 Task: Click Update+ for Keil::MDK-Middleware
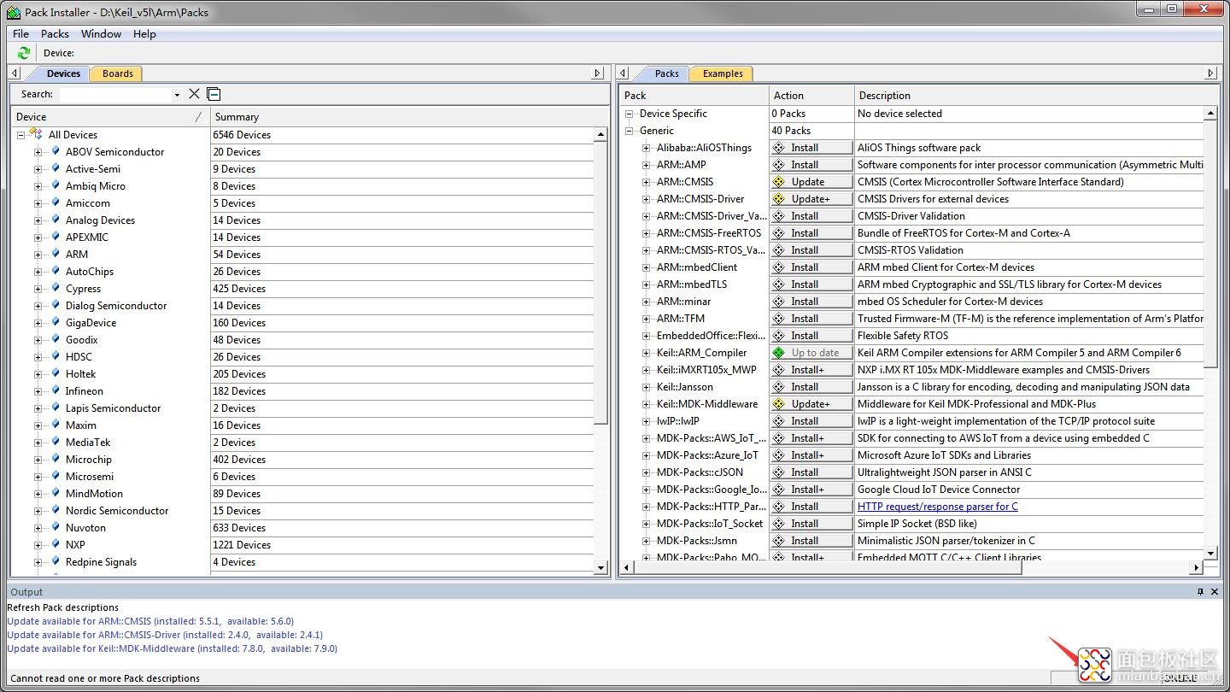[811, 404]
